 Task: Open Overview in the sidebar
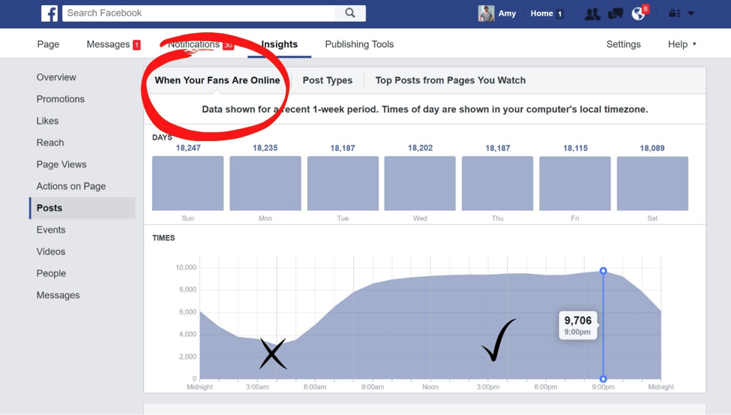point(56,77)
